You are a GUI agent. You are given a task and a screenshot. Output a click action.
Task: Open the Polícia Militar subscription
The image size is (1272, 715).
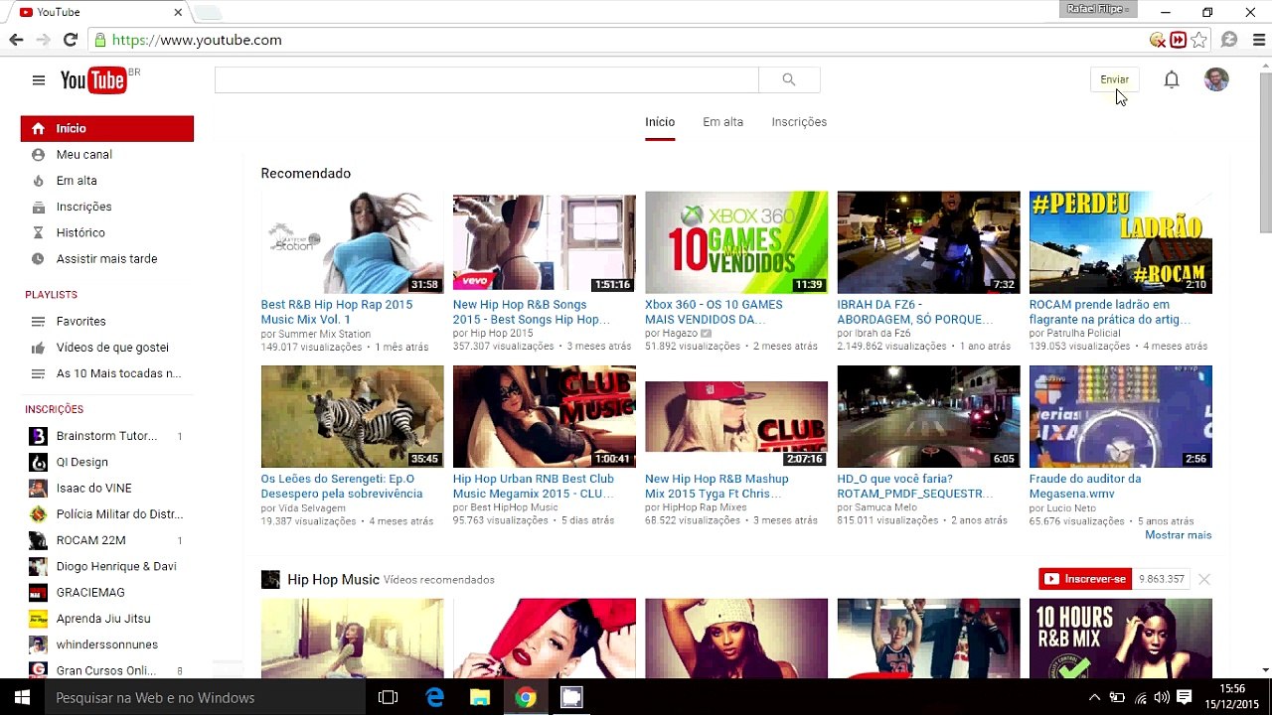(107, 514)
